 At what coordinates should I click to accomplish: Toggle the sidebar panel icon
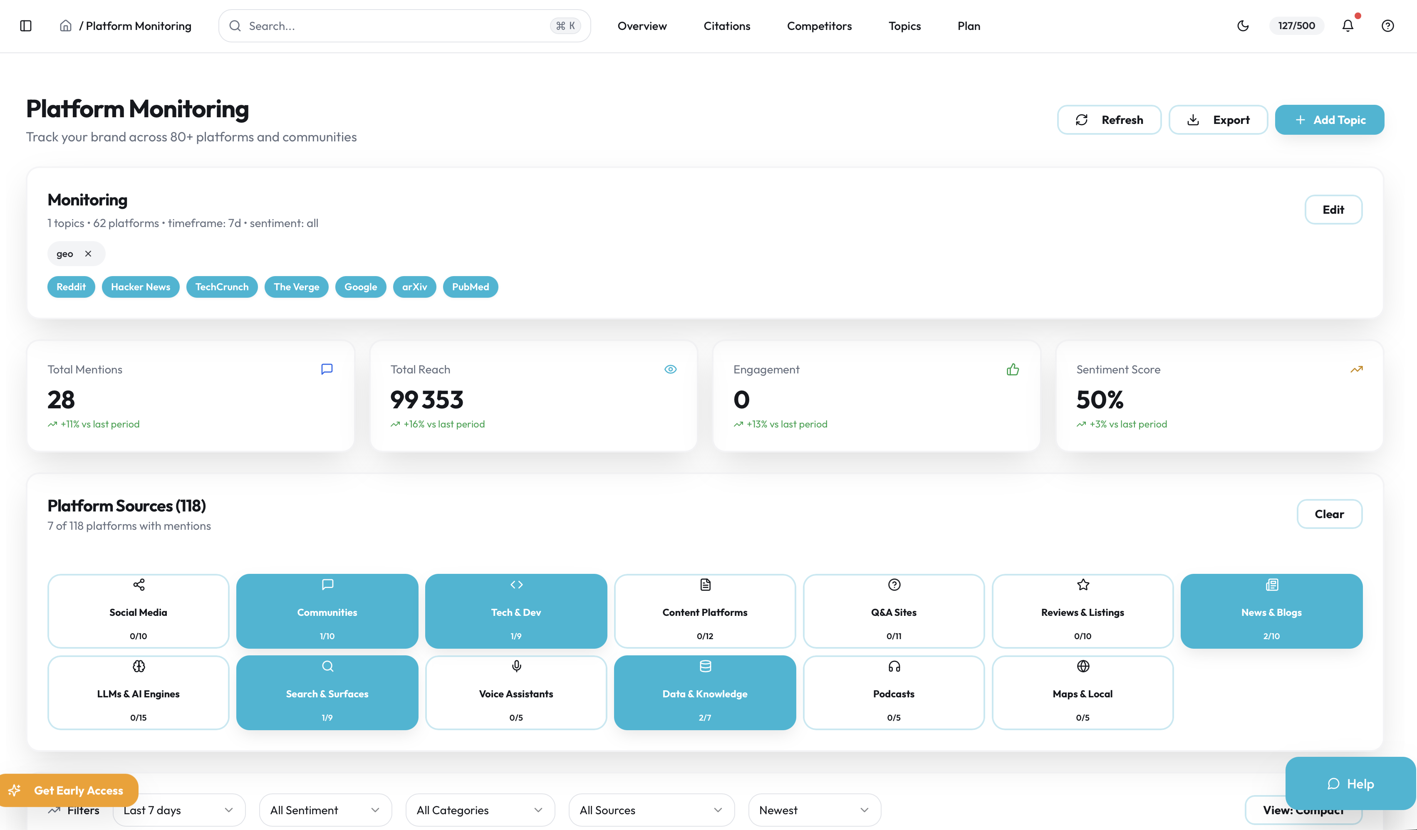point(26,25)
